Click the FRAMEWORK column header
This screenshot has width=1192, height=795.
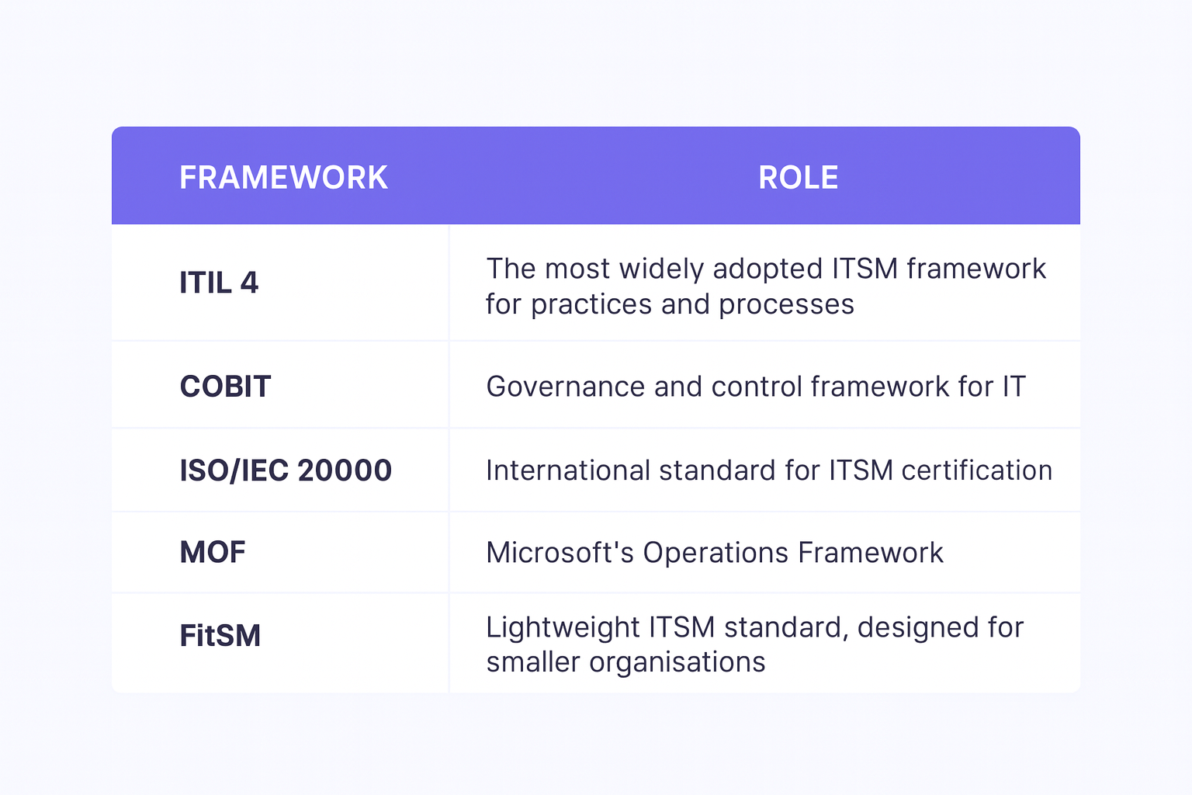point(283,178)
